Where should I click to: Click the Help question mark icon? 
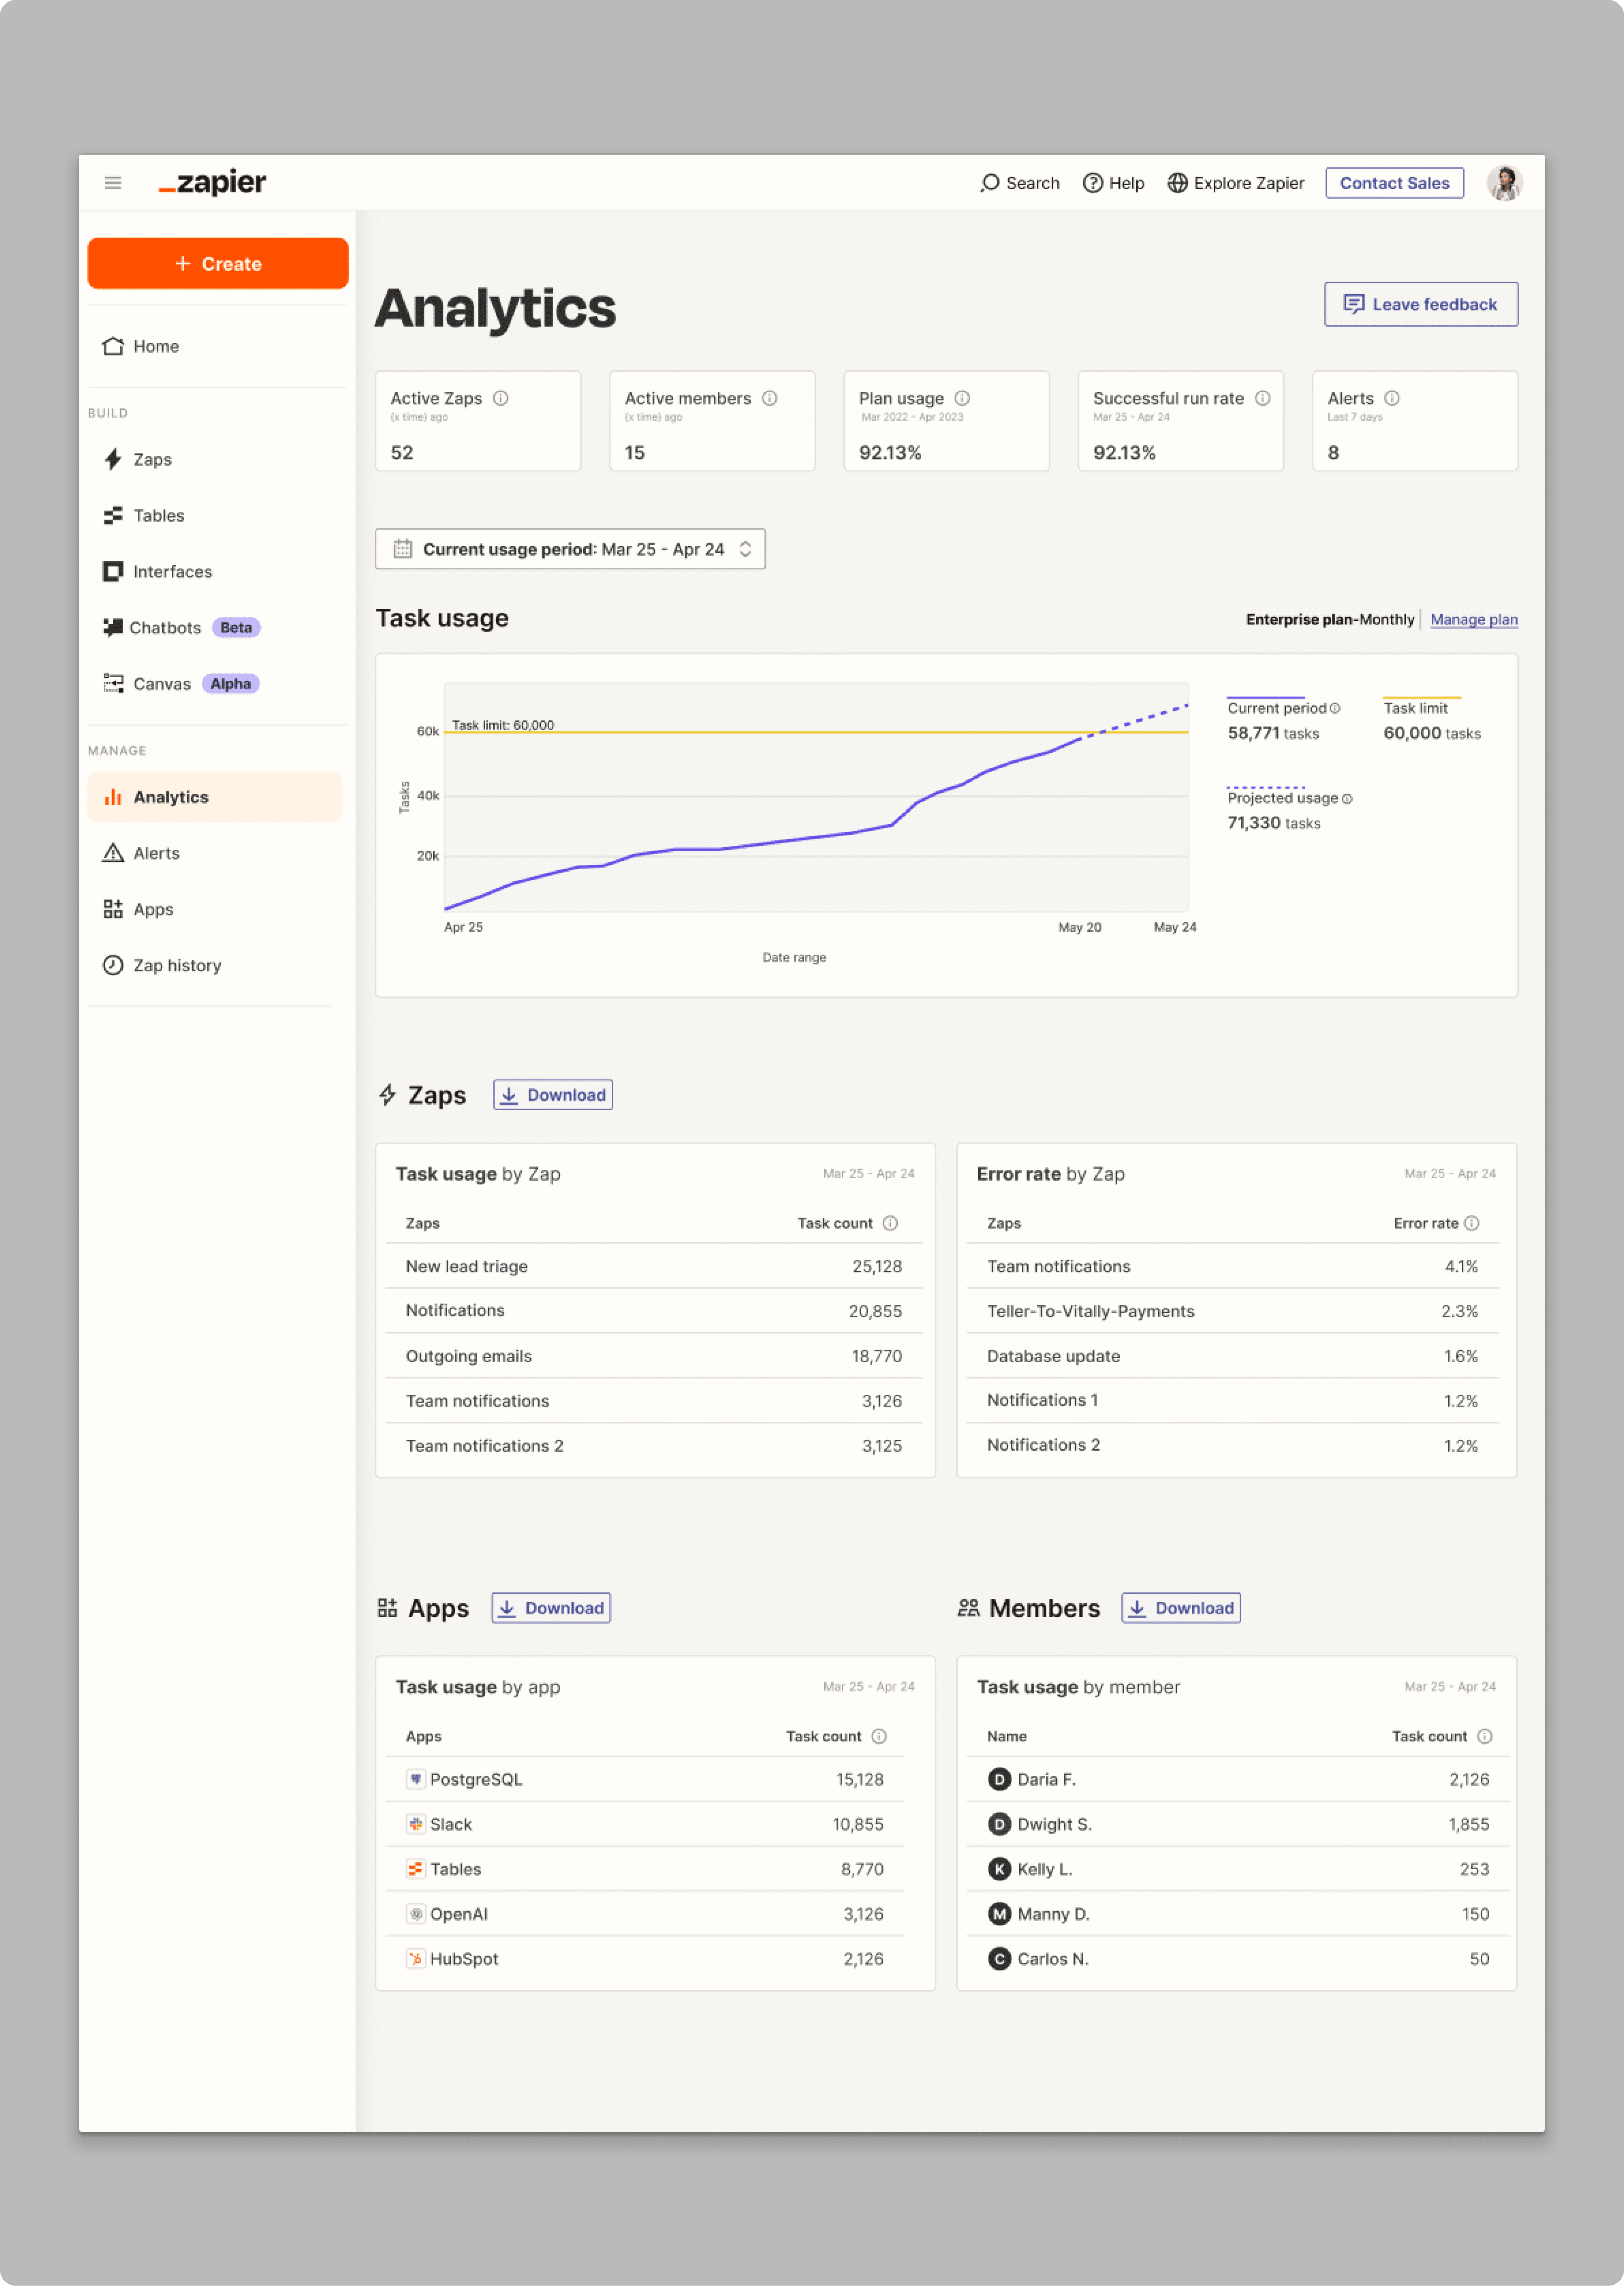(x=1092, y=183)
